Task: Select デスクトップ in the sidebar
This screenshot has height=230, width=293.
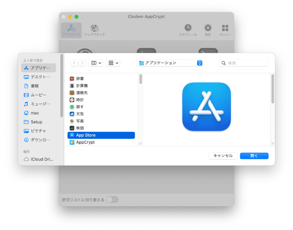Action: point(40,77)
